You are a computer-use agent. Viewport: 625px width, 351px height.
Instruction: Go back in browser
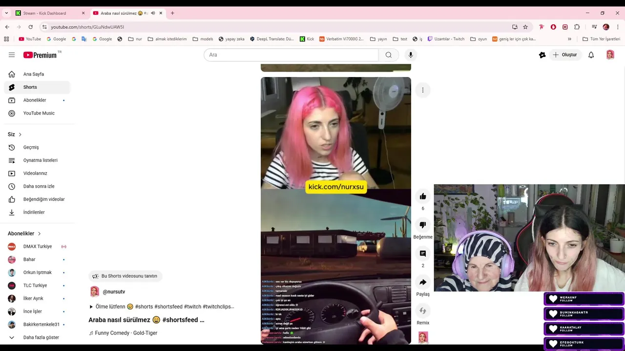[7, 27]
